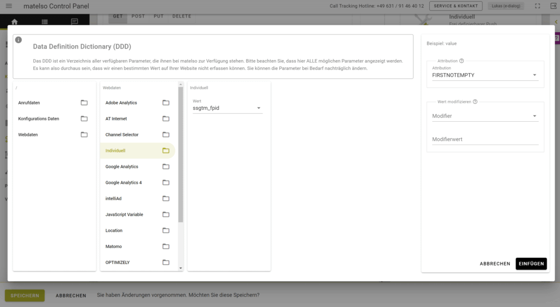Click the folder icon for Google Analytics 4

(x=166, y=182)
